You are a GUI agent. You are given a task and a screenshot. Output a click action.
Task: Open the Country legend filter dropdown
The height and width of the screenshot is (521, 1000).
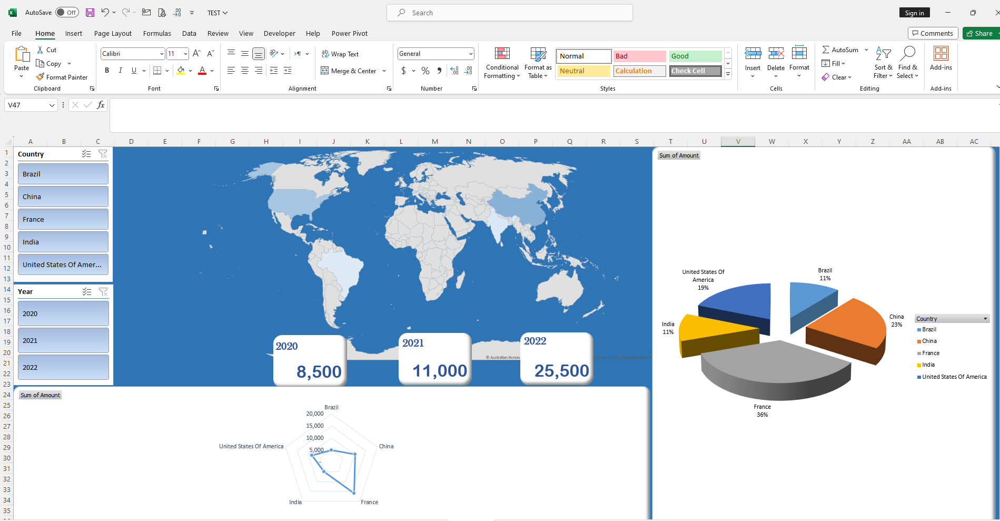pyautogui.click(x=985, y=319)
